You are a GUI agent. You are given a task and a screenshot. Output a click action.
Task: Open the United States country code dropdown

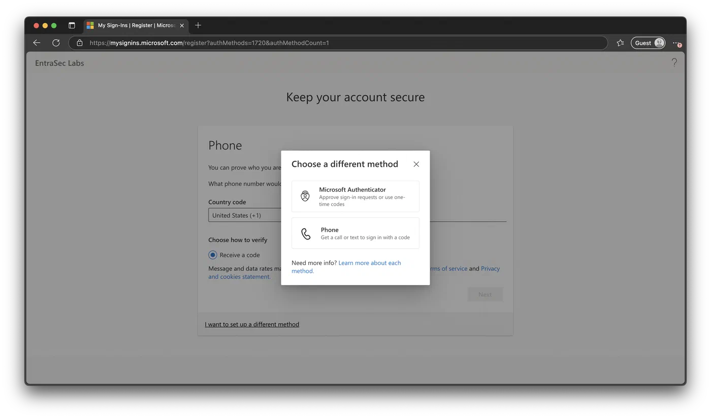245,215
